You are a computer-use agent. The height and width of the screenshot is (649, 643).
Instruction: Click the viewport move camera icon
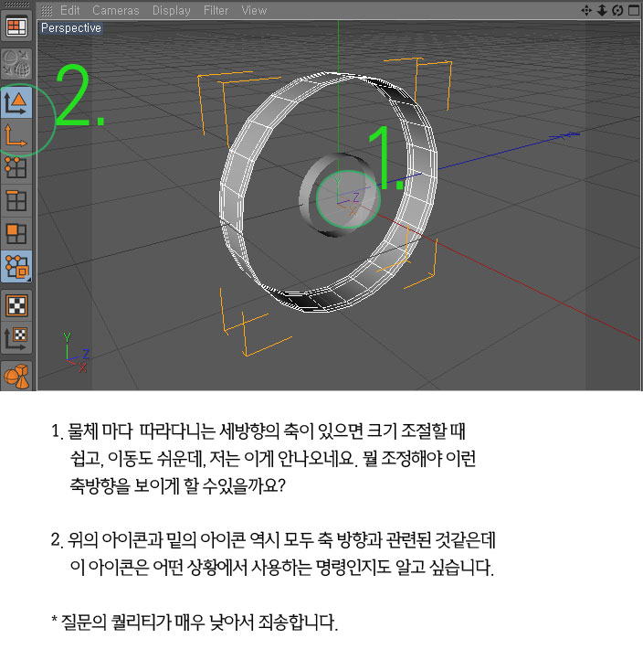pos(586,10)
